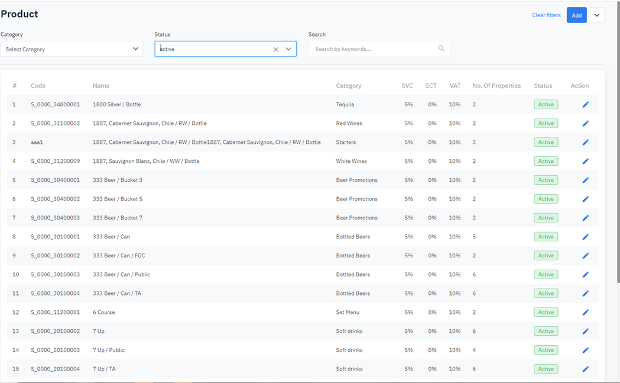Image resolution: width=620 pixels, height=383 pixels.
Task: Click the Active status badge in row 1
Action: coord(546,104)
